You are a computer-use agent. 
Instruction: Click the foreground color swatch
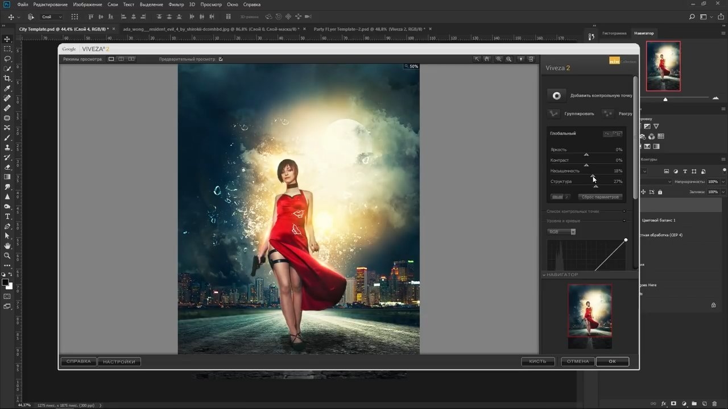tap(5, 282)
